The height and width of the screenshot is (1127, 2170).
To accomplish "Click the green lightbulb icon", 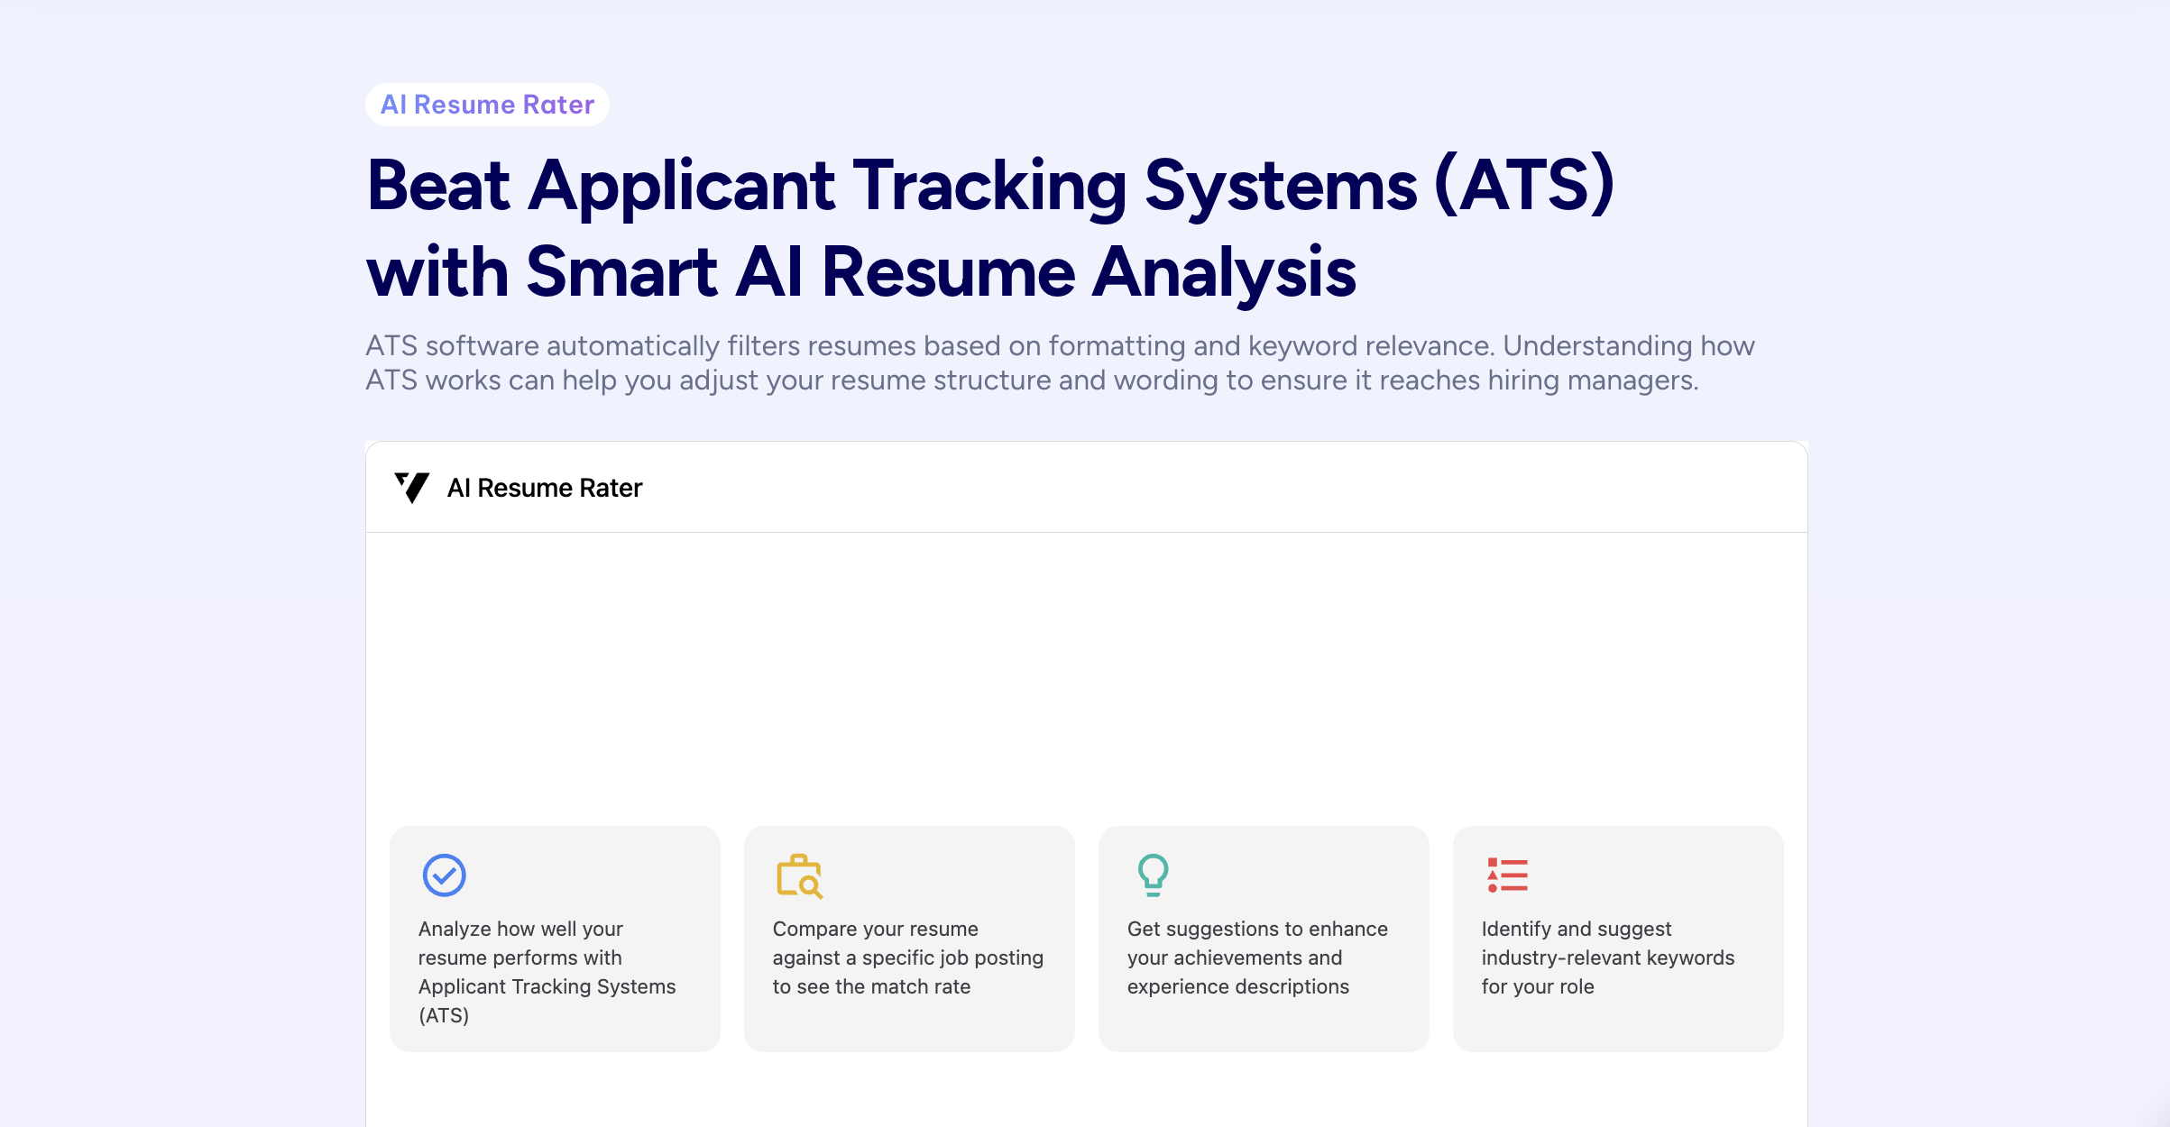I will tap(1153, 875).
